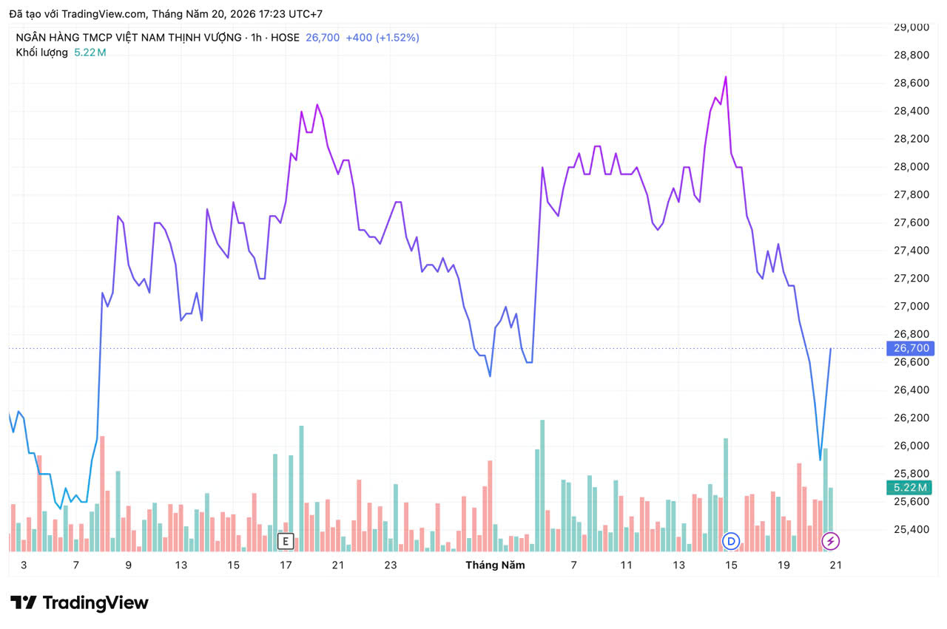Click the '1h' interval label in the legend
The image size is (947, 629).
click(257, 37)
